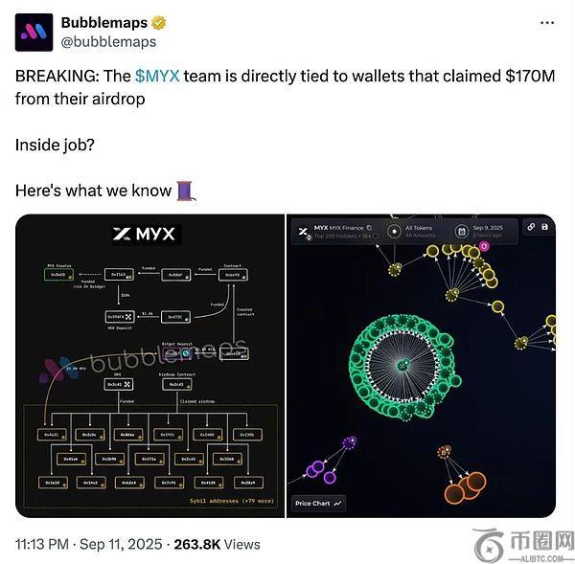
Task: Open the three-dot more options menu
Action: 547,23
